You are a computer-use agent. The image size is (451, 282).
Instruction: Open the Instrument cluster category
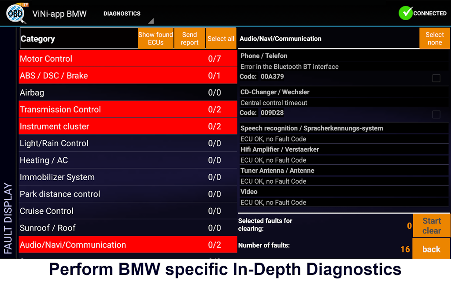pyautogui.click(x=128, y=126)
